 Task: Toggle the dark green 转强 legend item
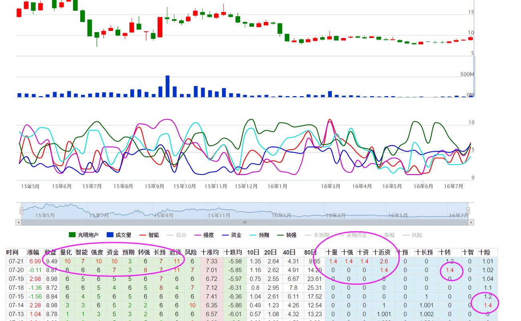pos(287,235)
